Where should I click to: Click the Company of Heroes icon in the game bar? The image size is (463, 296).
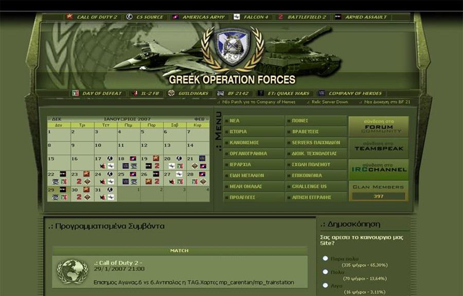coord(321,93)
